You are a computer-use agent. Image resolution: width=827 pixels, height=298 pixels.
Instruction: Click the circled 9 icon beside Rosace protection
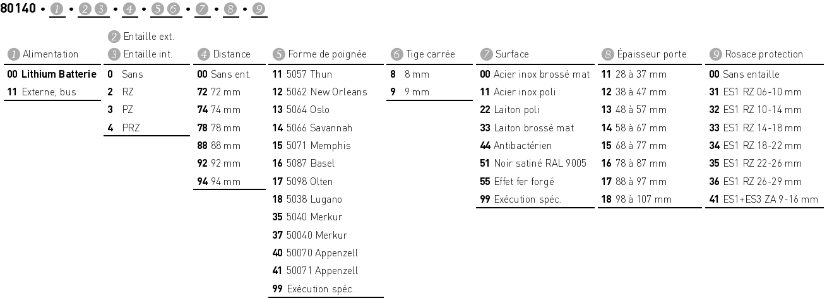click(x=716, y=54)
